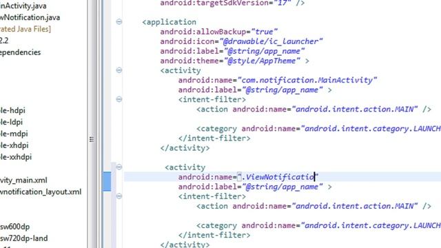This screenshot has width=441, height=248.
Task: Collapse the .ViewNotificatio <activity fold toggle
Action: click(x=119, y=167)
